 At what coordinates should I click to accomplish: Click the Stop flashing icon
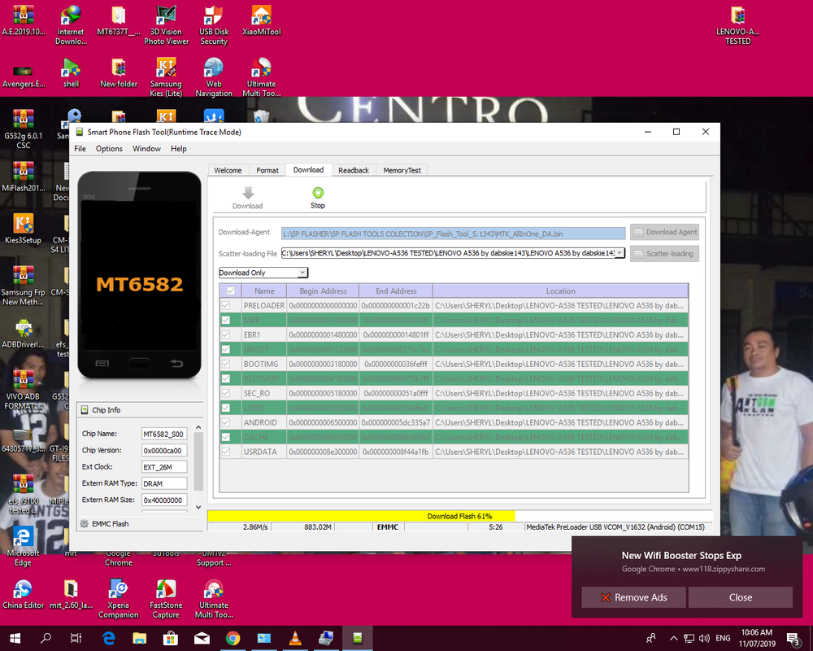coord(318,193)
